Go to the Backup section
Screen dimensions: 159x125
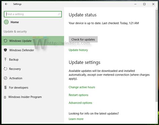pos(33,59)
